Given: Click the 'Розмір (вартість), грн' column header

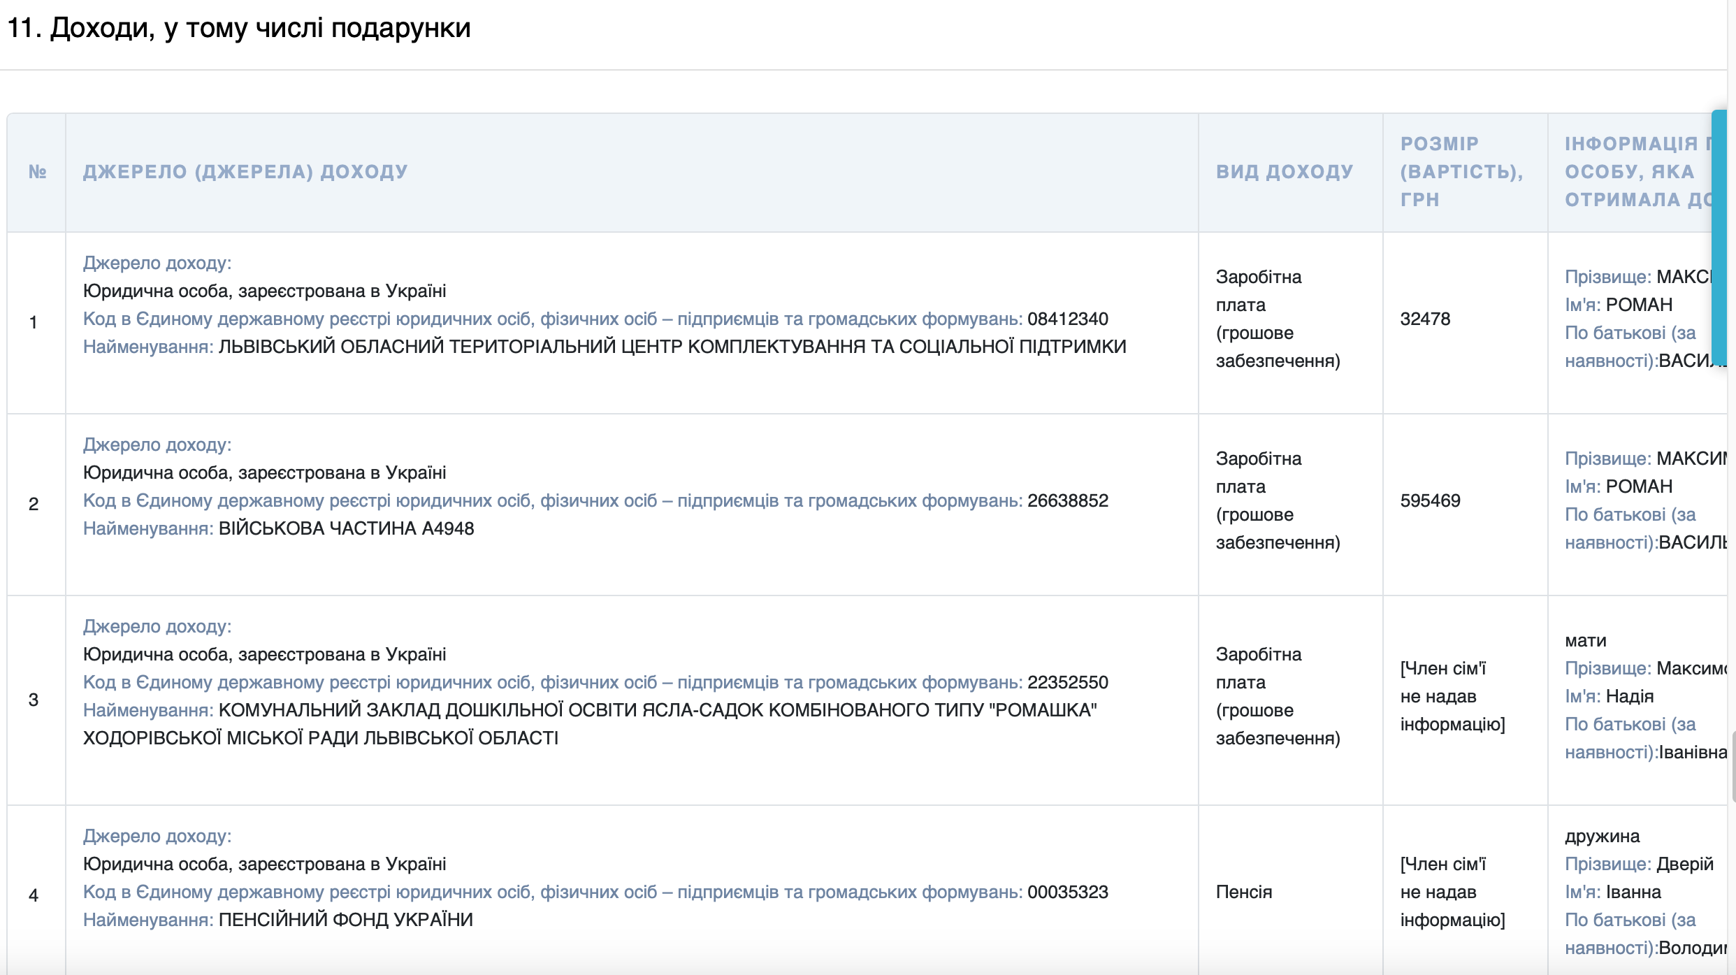Looking at the screenshot, I should coord(1461,172).
